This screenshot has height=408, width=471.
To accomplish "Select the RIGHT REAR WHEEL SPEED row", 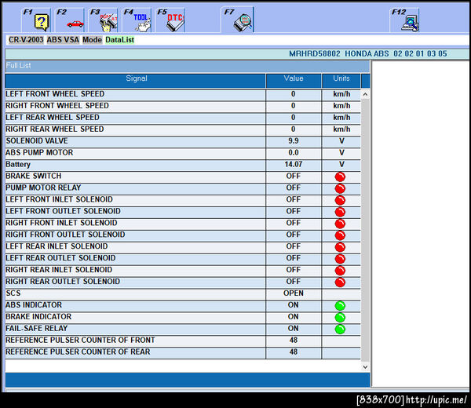I will point(183,129).
